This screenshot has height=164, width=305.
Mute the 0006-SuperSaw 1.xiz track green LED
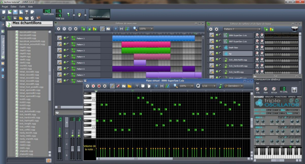[217, 35]
